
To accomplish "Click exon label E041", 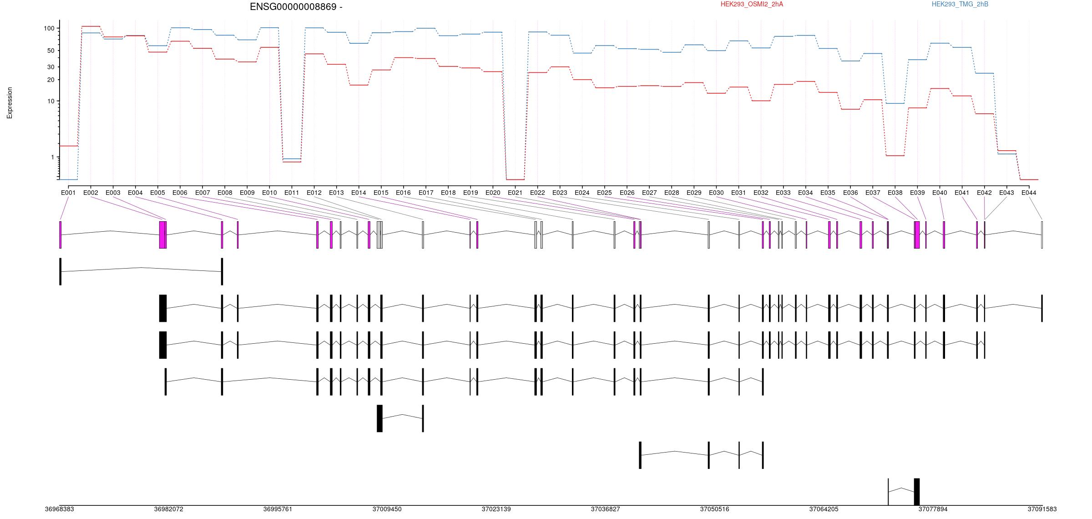I will 962,193.
